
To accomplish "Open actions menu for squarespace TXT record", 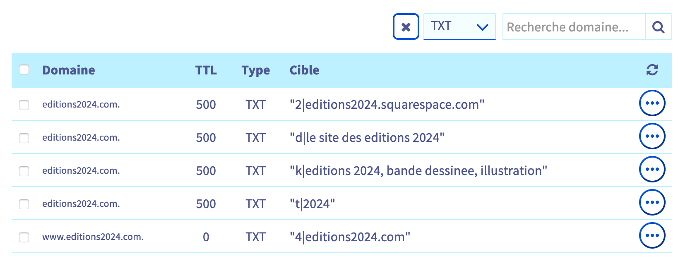I will (652, 103).
